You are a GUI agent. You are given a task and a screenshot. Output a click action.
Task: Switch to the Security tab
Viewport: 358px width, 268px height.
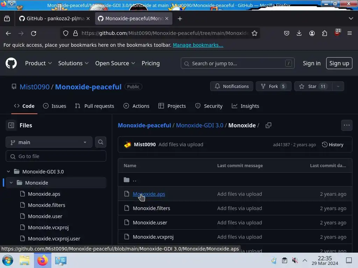[209, 106]
